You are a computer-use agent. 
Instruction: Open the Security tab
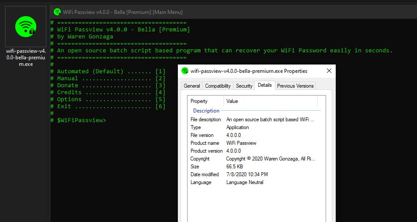coord(244,85)
